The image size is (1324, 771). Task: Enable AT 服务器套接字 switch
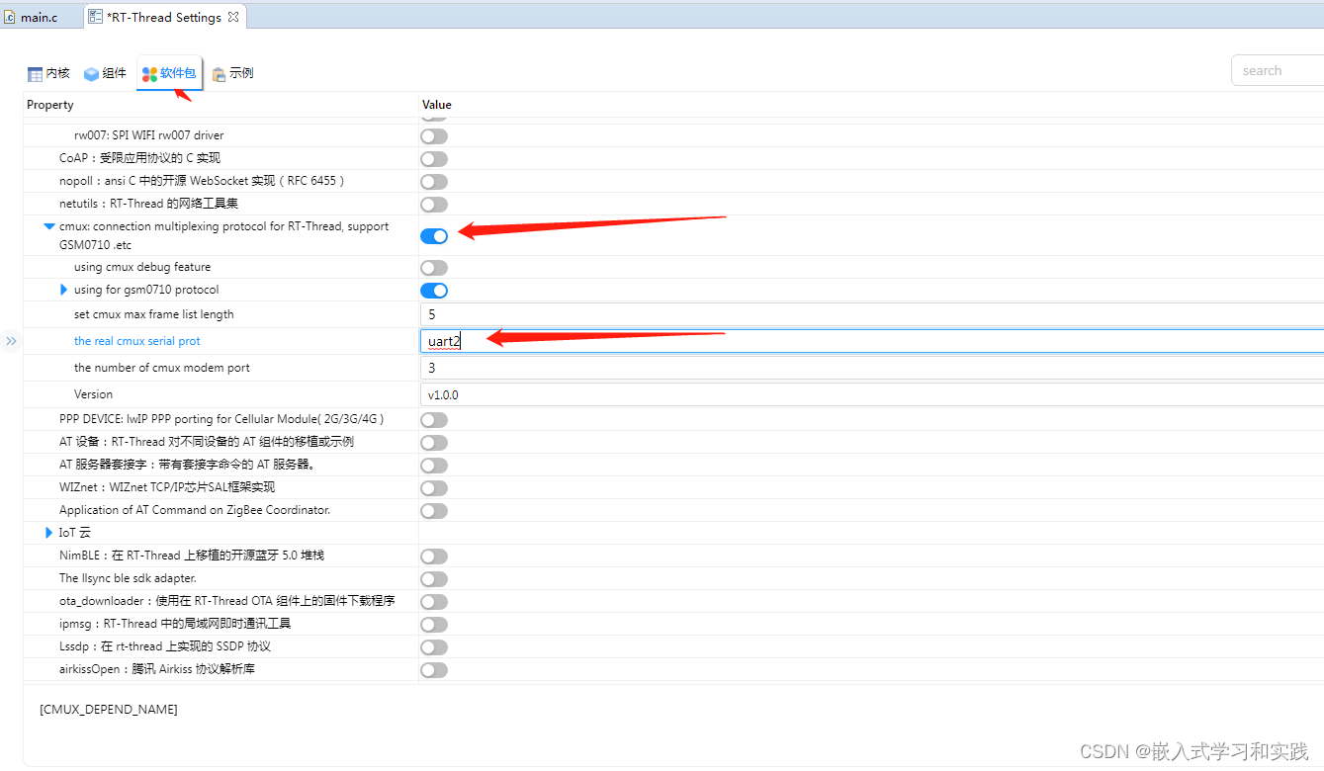point(434,466)
